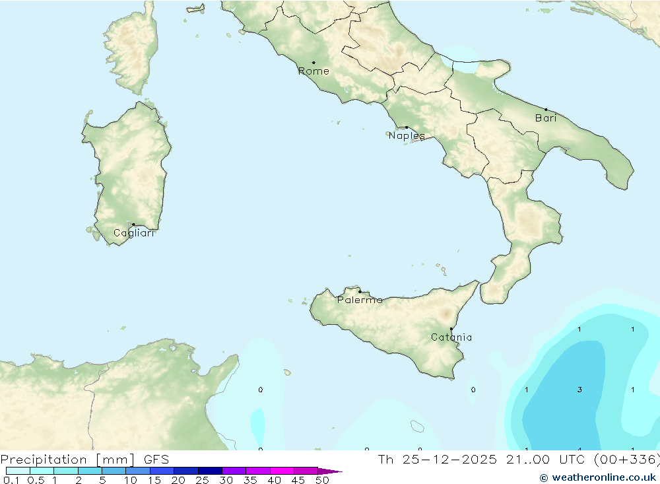Click the "45" legend value
660x484 pixels.
point(298,480)
